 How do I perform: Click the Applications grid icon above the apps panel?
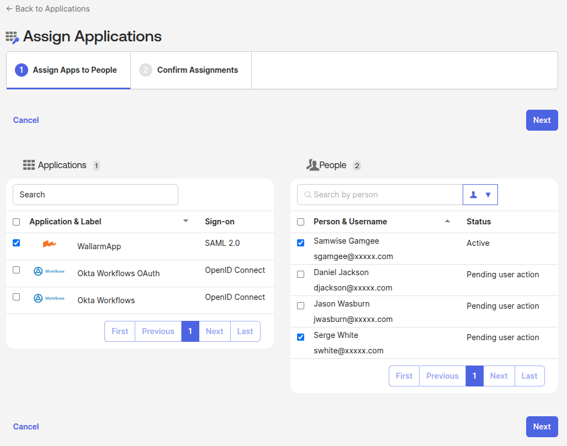tap(29, 164)
